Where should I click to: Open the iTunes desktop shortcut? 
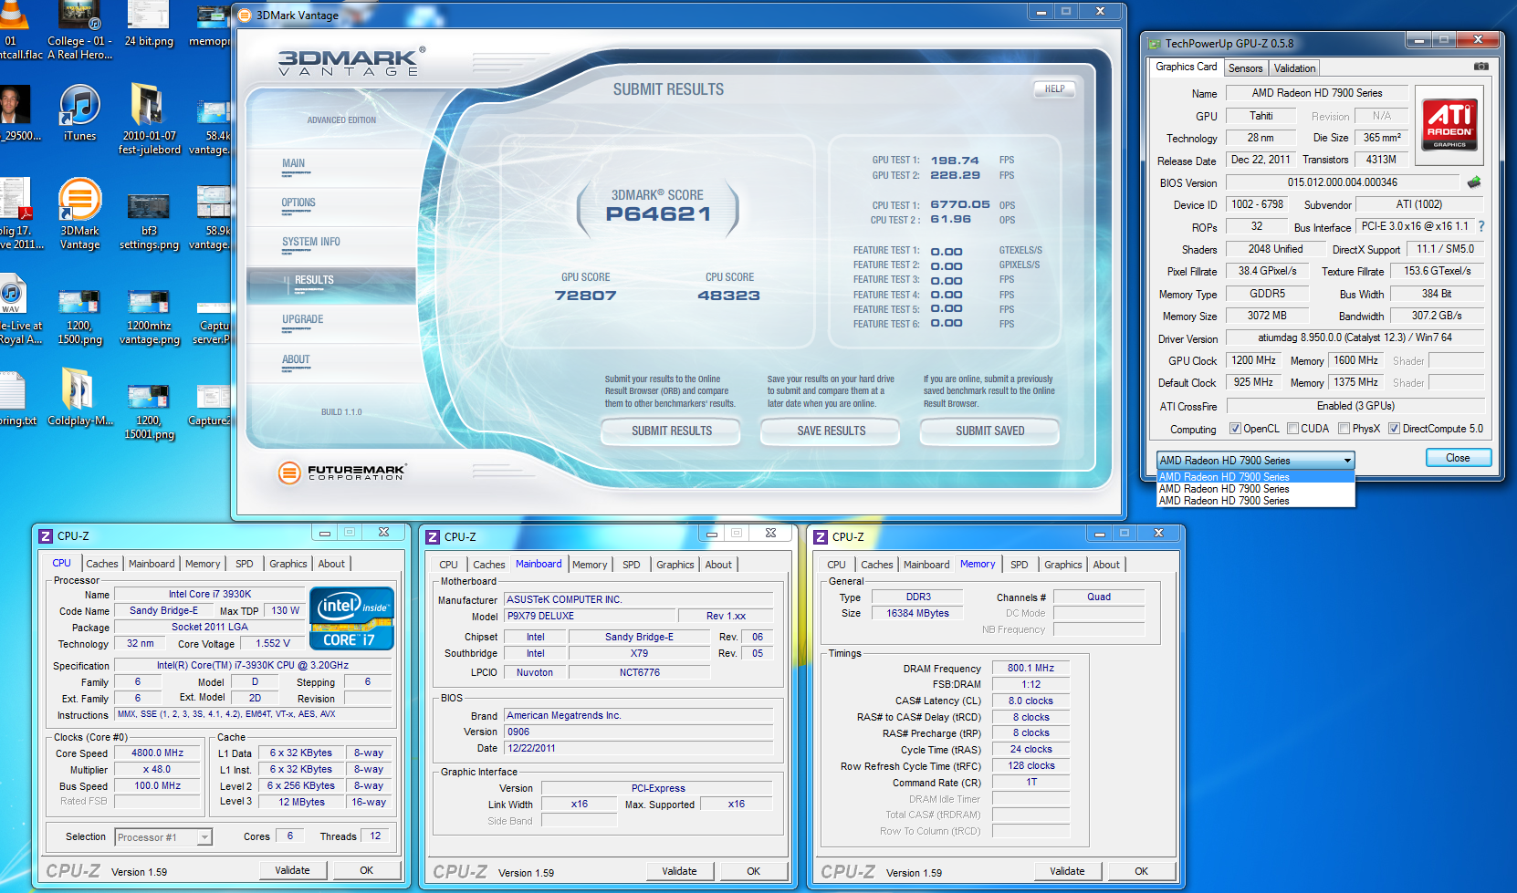coord(79,113)
